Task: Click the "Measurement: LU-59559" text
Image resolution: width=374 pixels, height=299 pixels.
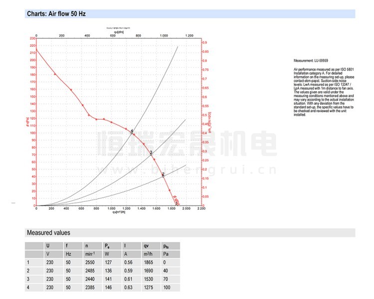Action: click(x=310, y=60)
